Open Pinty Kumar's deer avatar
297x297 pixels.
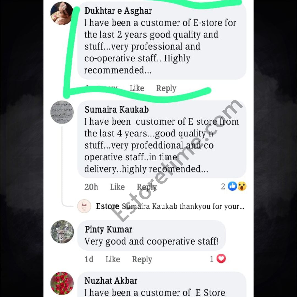coord(62,232)
